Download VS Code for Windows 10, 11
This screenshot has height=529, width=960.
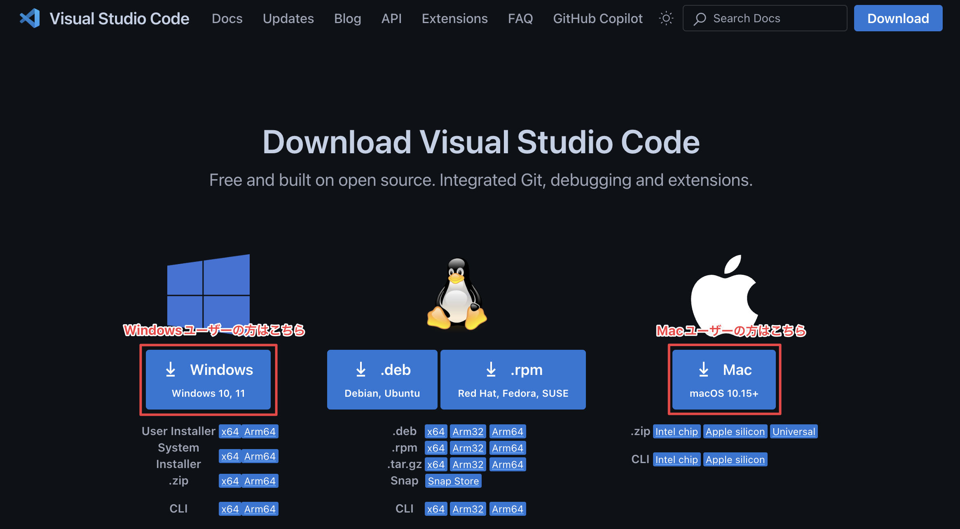click(x=209, y=379)
